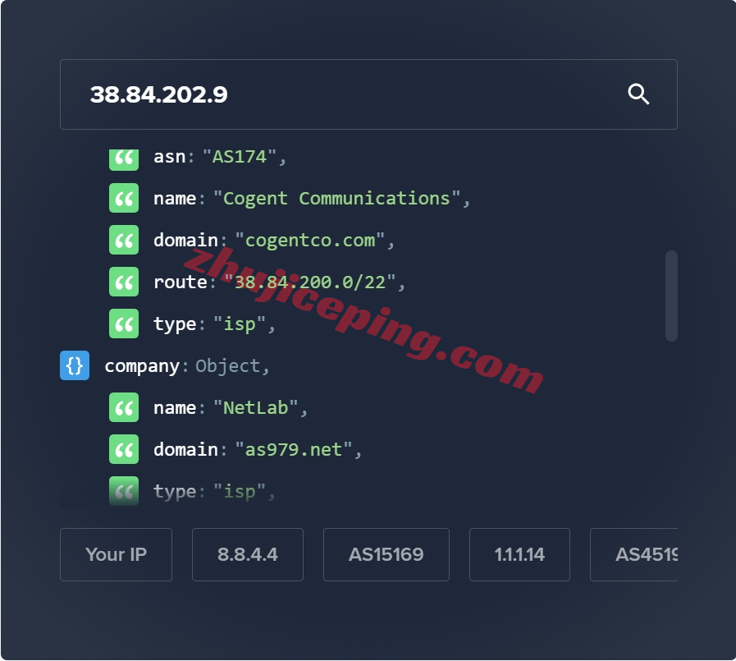Image resolution: width=736 pixels, height=661 pixels.
Task: Click the route 38.84.200.0/22 value
Action: pos(310,282)
